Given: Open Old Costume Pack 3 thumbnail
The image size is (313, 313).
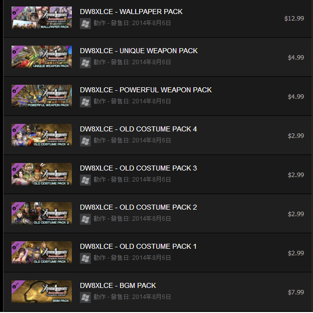Looking at the screenshot, I should [x=42, y=174].
